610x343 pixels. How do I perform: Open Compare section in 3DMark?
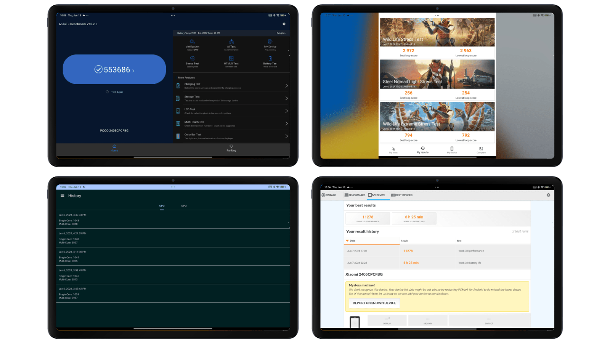pos(481,150)
